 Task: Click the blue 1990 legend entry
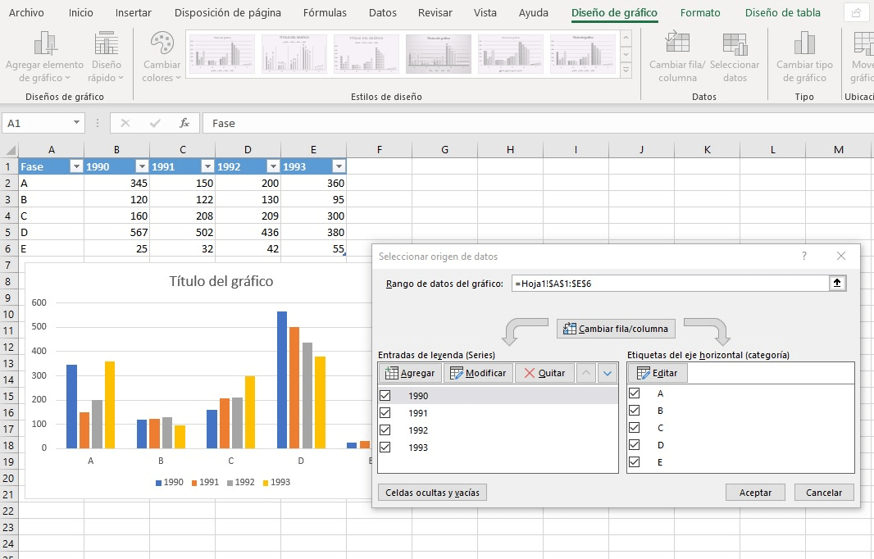tap(169, 482)
